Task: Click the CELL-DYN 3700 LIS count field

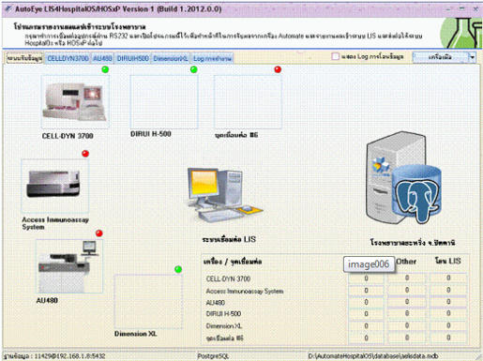Action: pos(448,278)
